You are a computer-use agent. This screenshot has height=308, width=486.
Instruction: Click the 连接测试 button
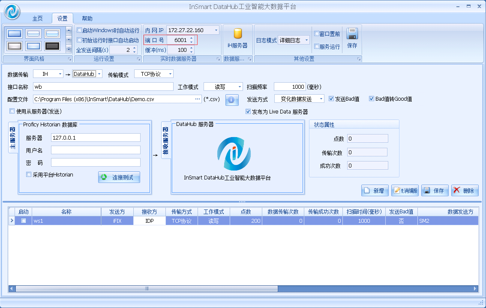[119, 177]
